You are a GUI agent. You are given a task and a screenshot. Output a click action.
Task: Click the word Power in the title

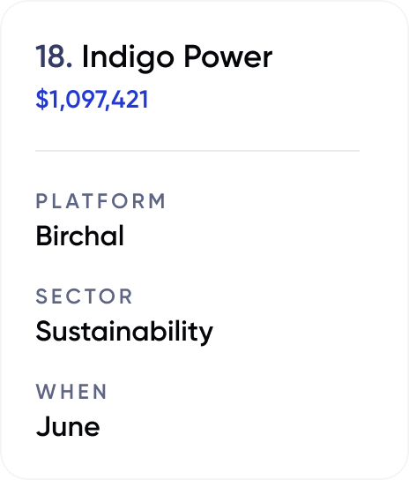228,56
